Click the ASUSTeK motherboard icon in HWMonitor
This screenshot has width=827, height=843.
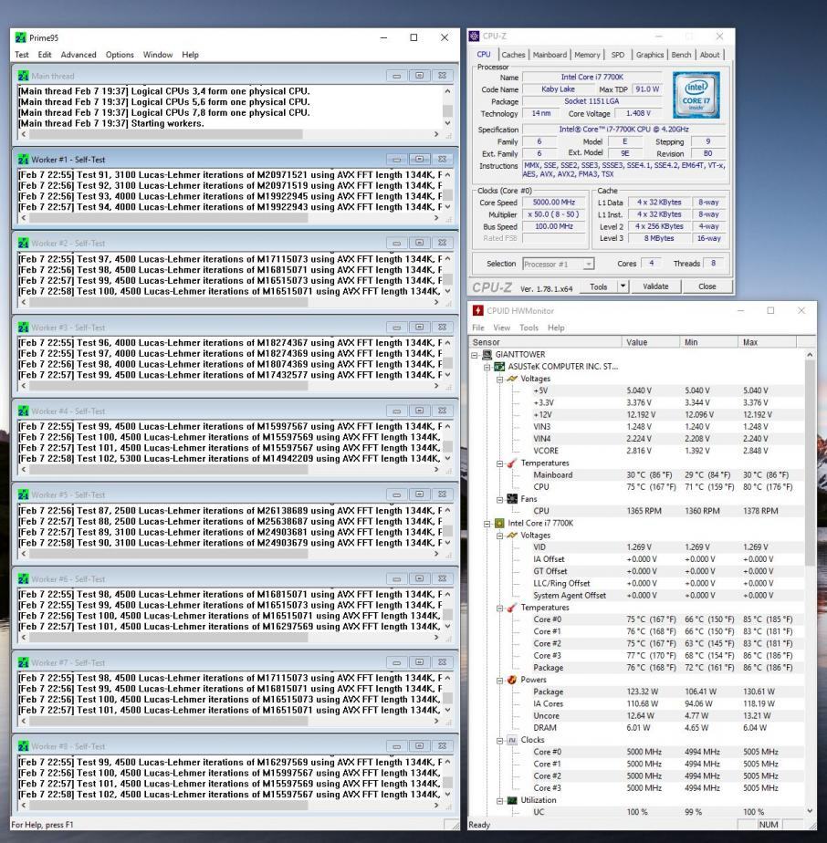click(x=499, y=367)
